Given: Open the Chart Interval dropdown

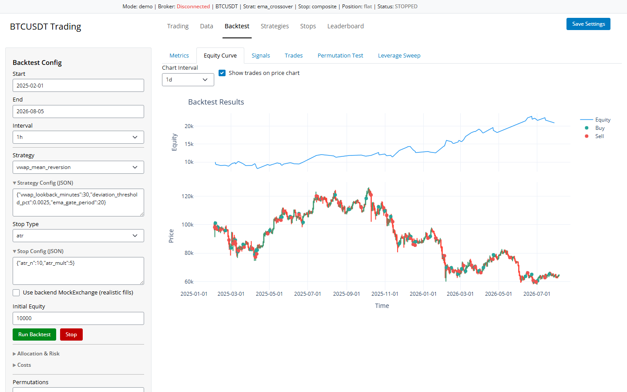Looking at the screenshot, I should click(188, 80).
